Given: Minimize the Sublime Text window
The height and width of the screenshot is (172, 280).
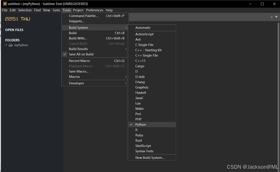Looking at the screenshot, I should click(x=250, y=4).
